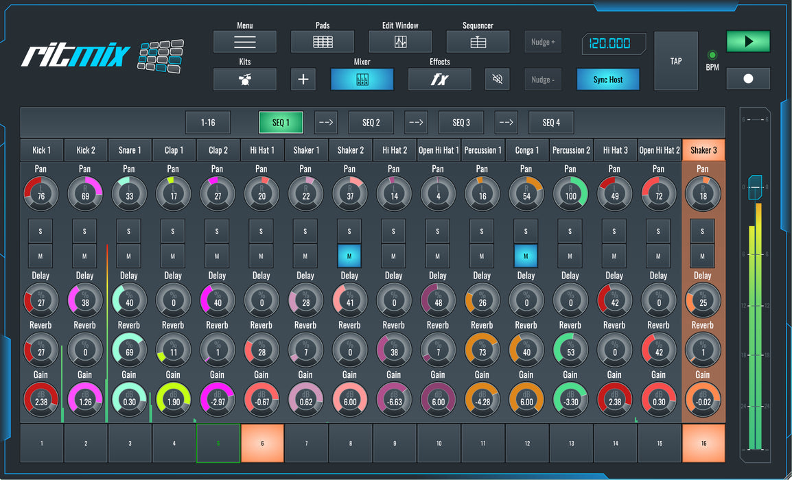Switch to the SEQ 2 tab
This screenshot has height=480, width=792.
pos(371,123)
